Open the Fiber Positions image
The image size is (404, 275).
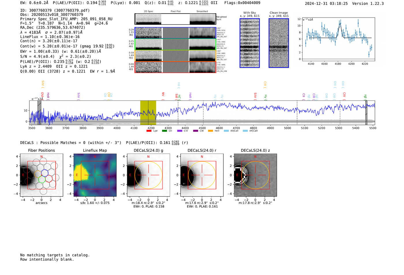tap(42, 175)
